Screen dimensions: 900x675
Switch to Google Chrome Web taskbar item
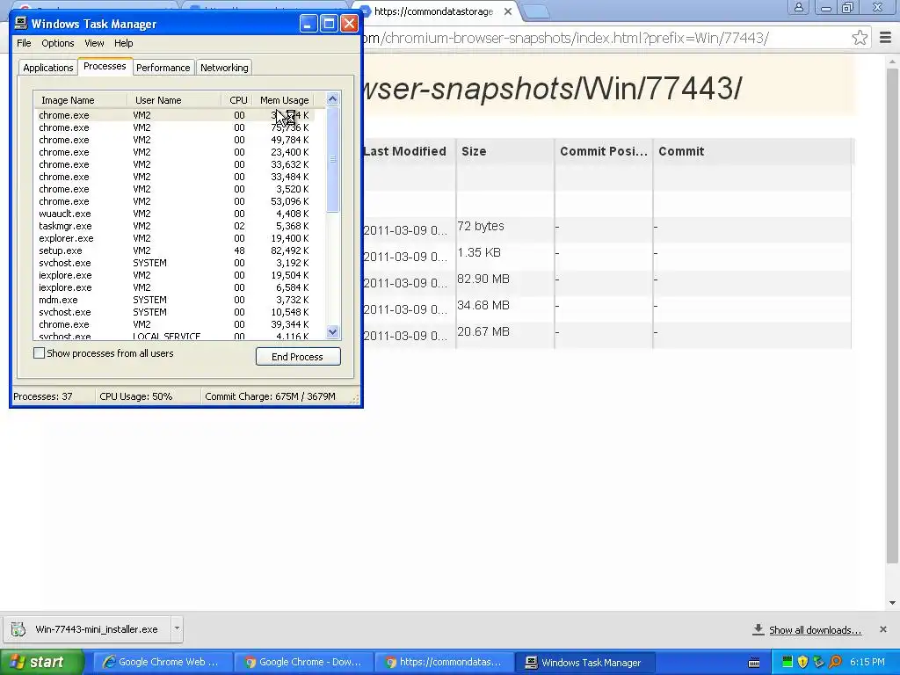click(162, 663)
